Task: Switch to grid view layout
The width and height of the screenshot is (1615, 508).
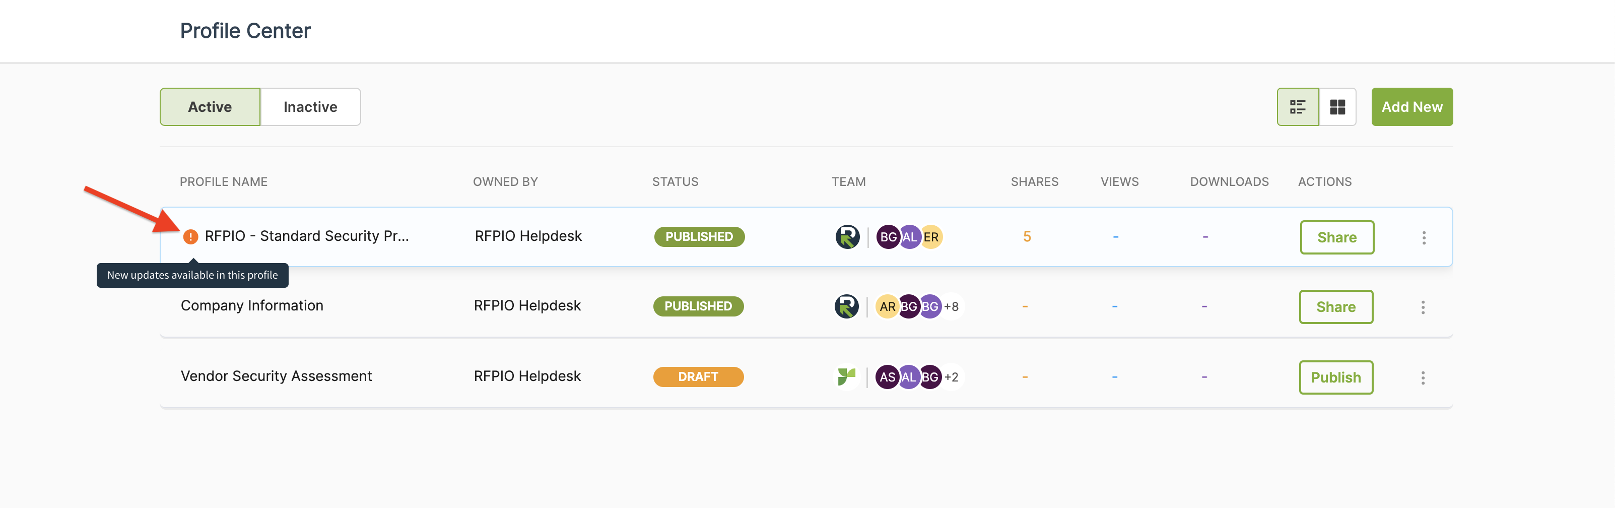Action: coord(1337,107)
